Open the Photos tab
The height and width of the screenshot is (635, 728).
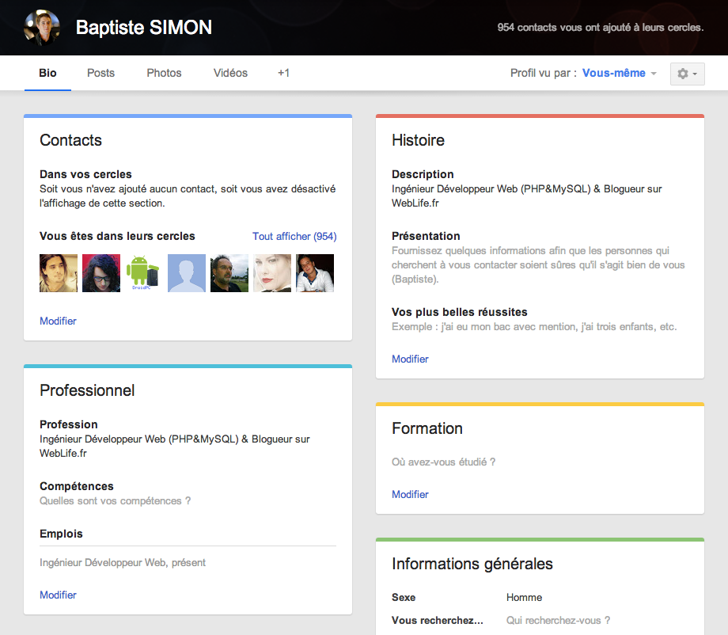[164, 73]
